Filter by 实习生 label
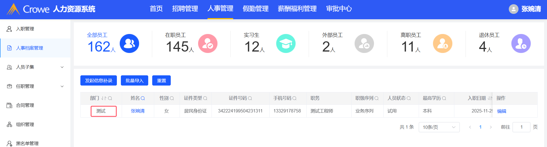Image resolution: width=547 pixels, height=147 pixels. pos(251,35)
